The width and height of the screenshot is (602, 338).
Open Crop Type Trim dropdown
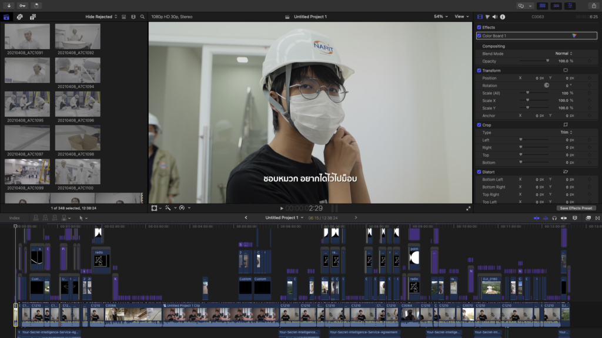tap(566, 133)
